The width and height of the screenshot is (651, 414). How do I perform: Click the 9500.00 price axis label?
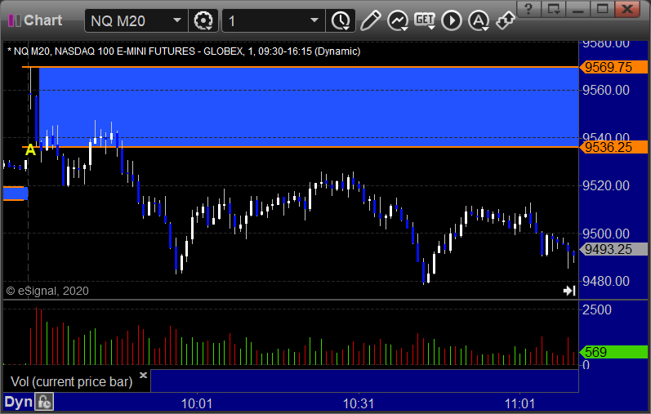tap(606, 234)
